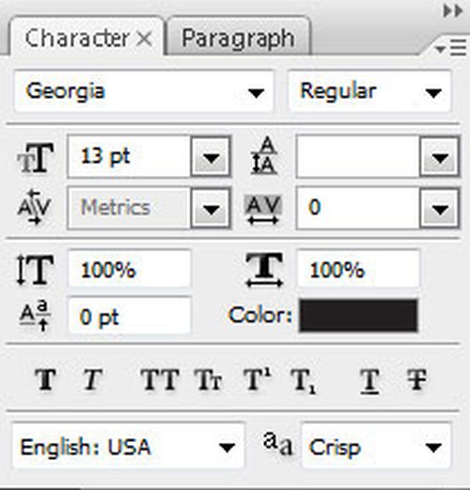The height and width of the screenshot is (490, 470).
Task: Open the Regular font style dropdown
Action: tap(369, 91)
